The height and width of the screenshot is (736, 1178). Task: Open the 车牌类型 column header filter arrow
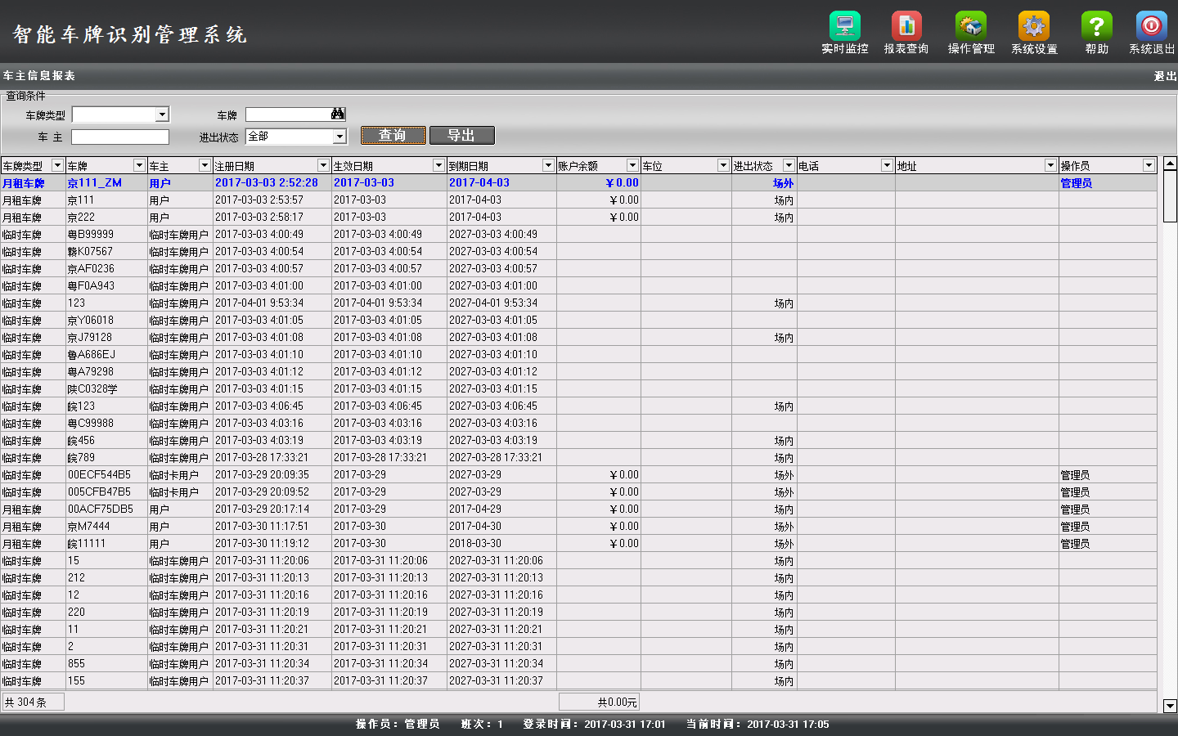click(57, 166)
